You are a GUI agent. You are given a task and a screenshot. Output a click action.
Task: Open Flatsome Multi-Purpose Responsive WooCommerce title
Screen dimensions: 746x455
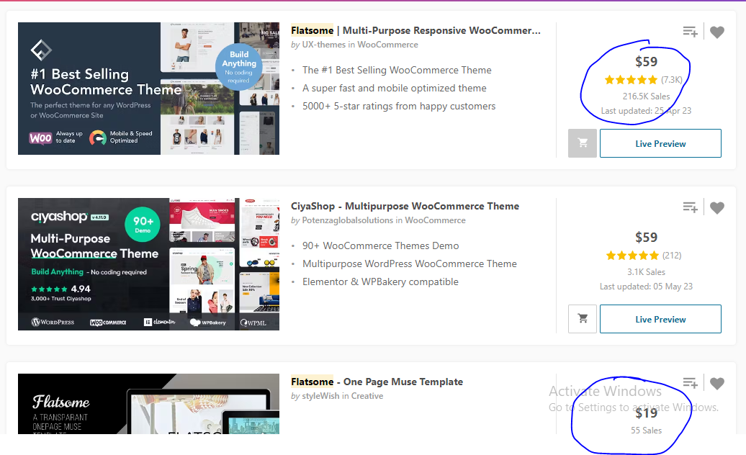tap(415, 30)
